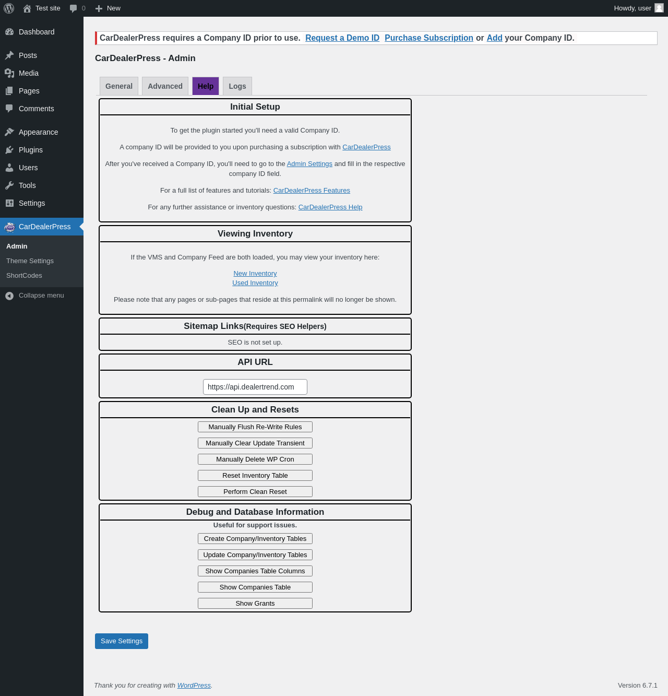The image size is (668, 696).
Task: Click the CarDealerPress logo icon
Action: [x=9, y=227]
